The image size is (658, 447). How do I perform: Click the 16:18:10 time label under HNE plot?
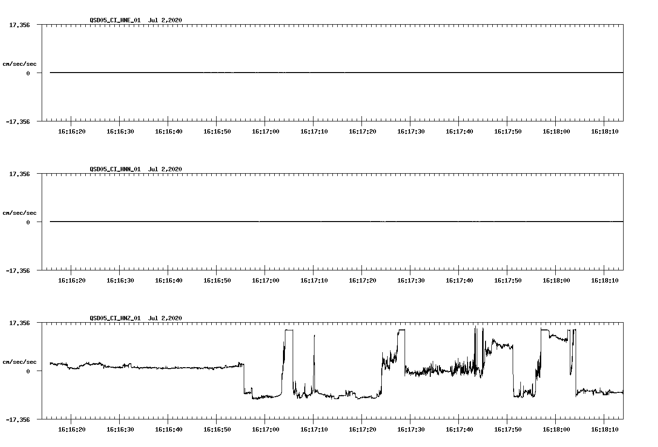click(605, 132)
